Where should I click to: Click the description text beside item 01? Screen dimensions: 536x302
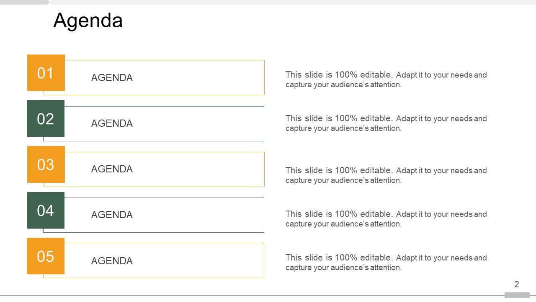[386, 80]
